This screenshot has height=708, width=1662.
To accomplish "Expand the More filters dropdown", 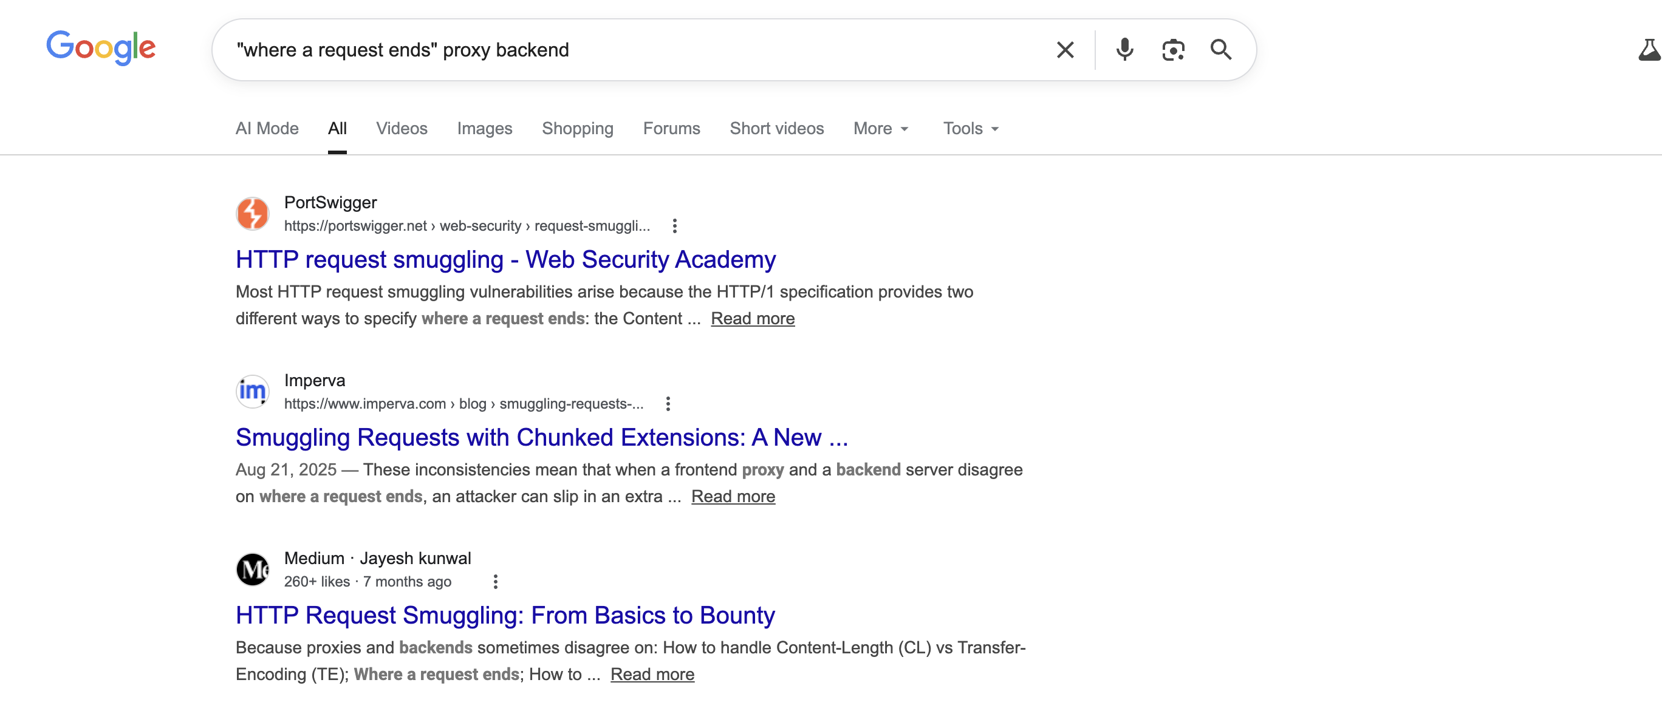I will pos(881,128).
